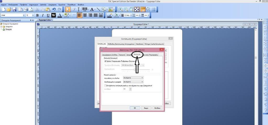Open print preview magnifier-page icon
Screen dimensions: 268x125
31,10
